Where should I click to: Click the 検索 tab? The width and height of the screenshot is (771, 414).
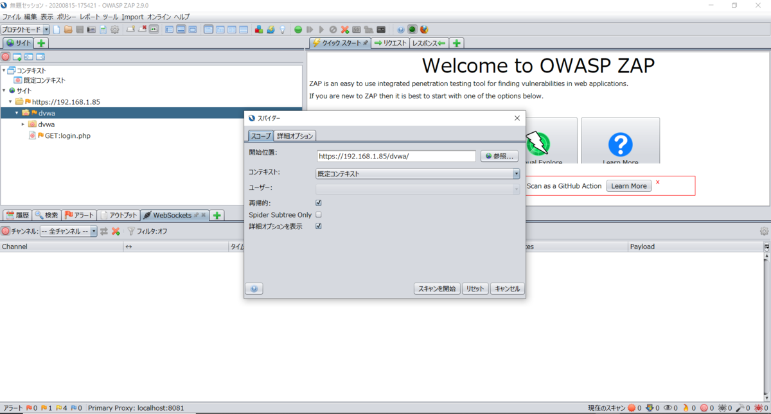pyautogui.click(x=47, y=215)
